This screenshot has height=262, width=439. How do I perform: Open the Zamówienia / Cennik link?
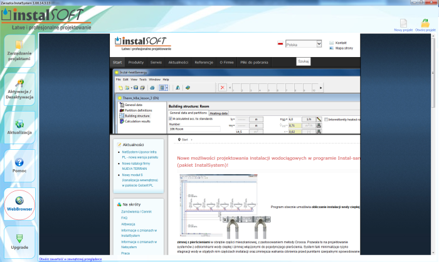coord(136,212)
